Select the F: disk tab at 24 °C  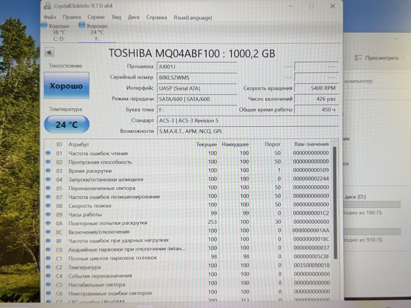(x=97, y=32)
